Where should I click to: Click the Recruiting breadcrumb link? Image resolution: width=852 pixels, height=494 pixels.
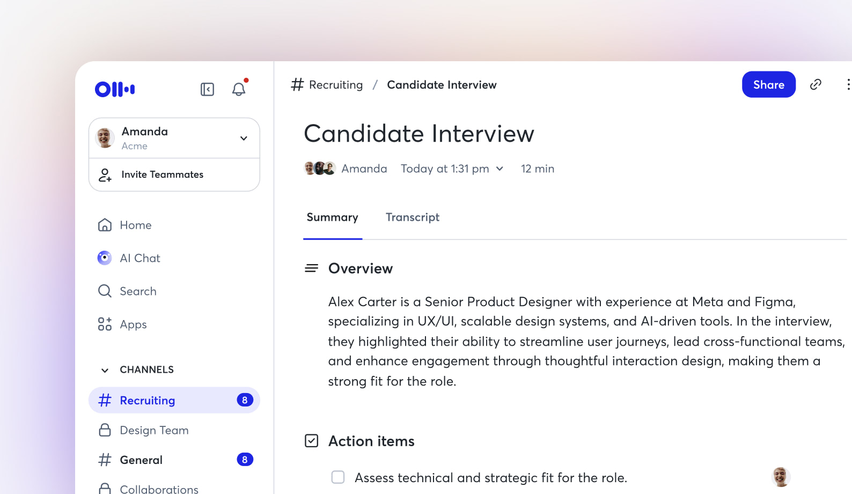tap(335, 85)
